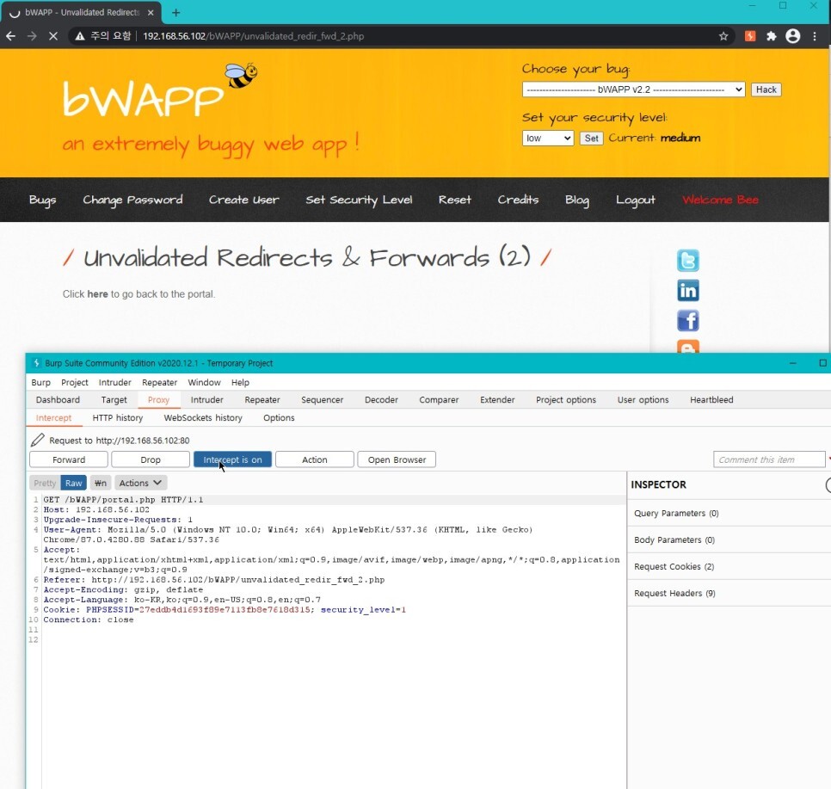Screen dimensions: 831x789
Task: Switch to the Decoder tab
Action: pos(381,400)
